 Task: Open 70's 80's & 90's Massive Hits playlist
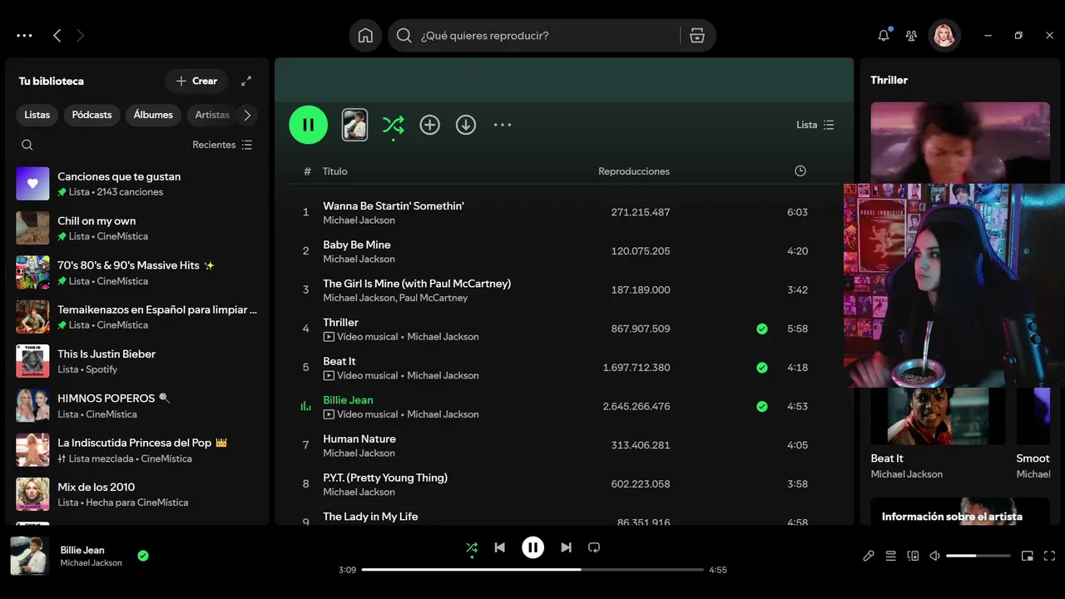[x=137, y=272]
